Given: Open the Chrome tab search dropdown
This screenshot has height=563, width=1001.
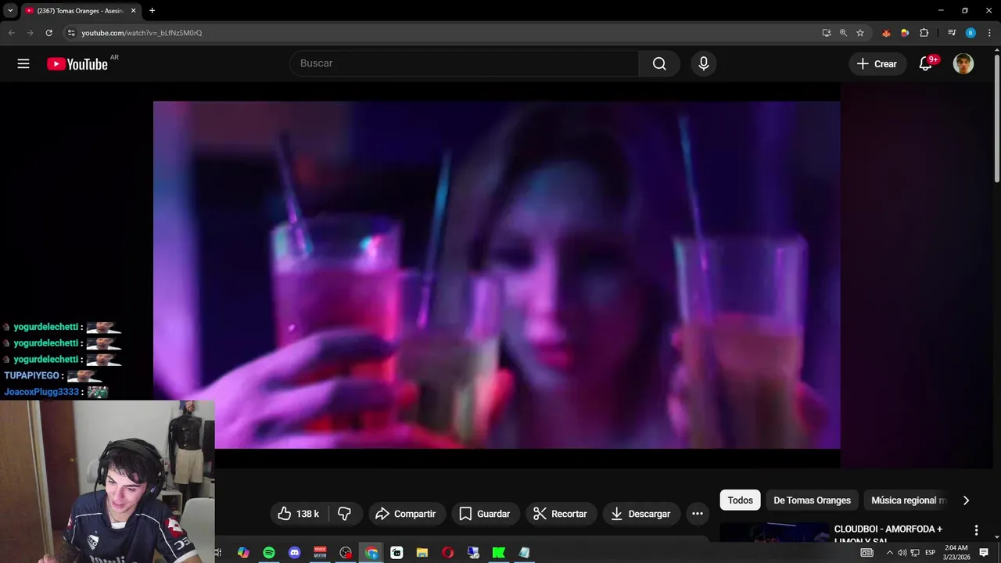Looking at the screenshot, I should pos(10,10).
